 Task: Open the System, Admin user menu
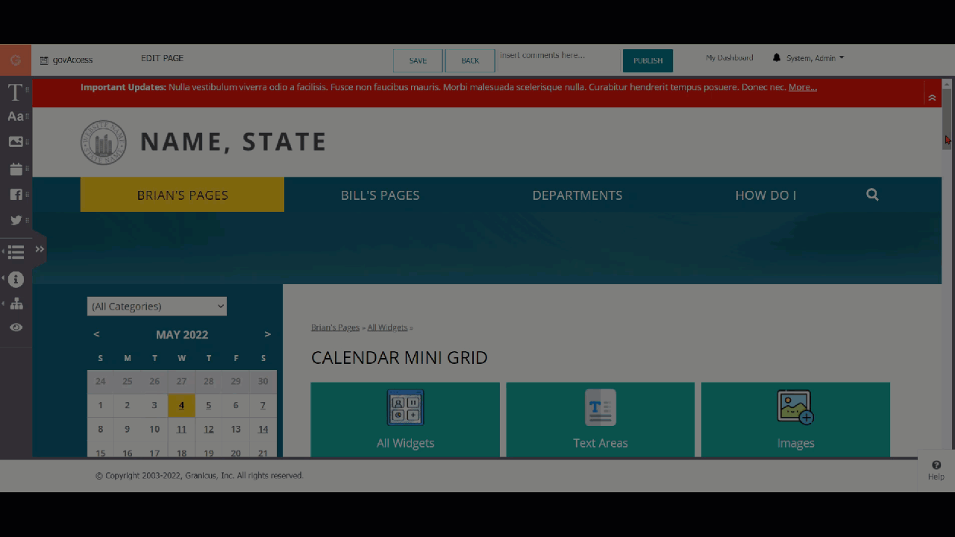click(814, 58)
